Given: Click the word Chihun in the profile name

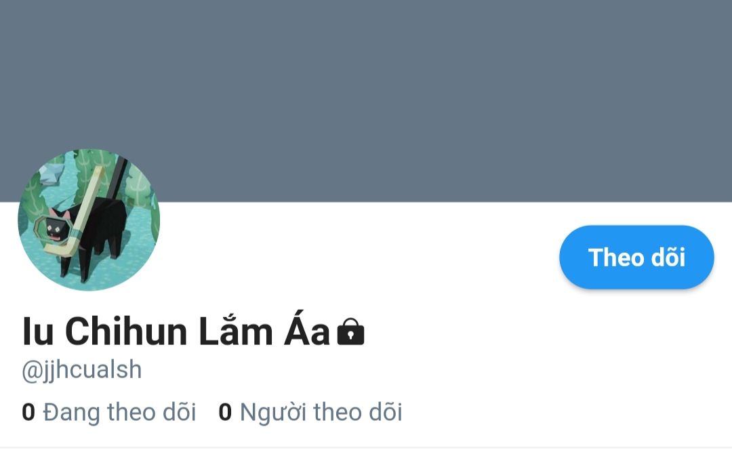Looking at the screenshot, I should [126, 332].
